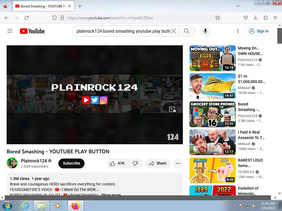Click the Share button
This screenshot has height=211, width=282.
[x=158, y=163]
